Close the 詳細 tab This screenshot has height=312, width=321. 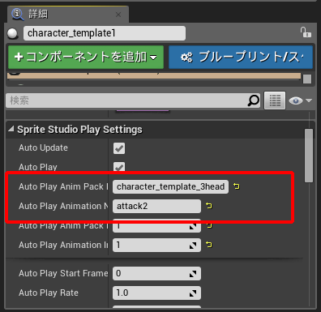click(x=118, y=15)
